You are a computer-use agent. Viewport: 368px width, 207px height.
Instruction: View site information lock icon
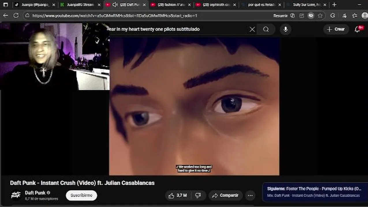click(28, 16)
